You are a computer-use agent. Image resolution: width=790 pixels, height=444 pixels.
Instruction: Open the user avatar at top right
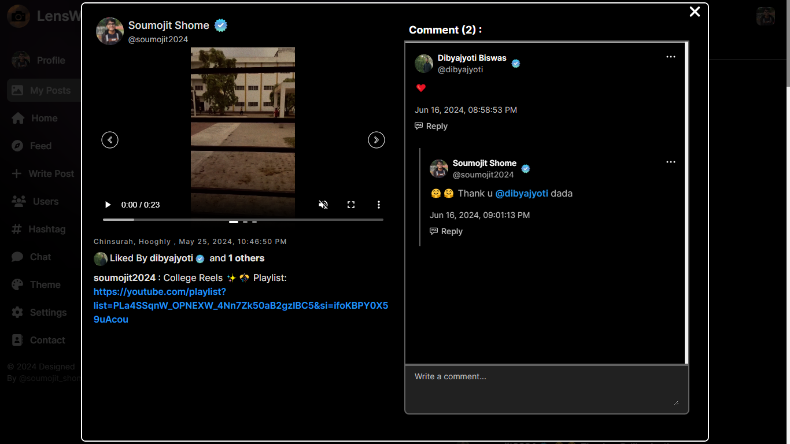coord(766,16)
